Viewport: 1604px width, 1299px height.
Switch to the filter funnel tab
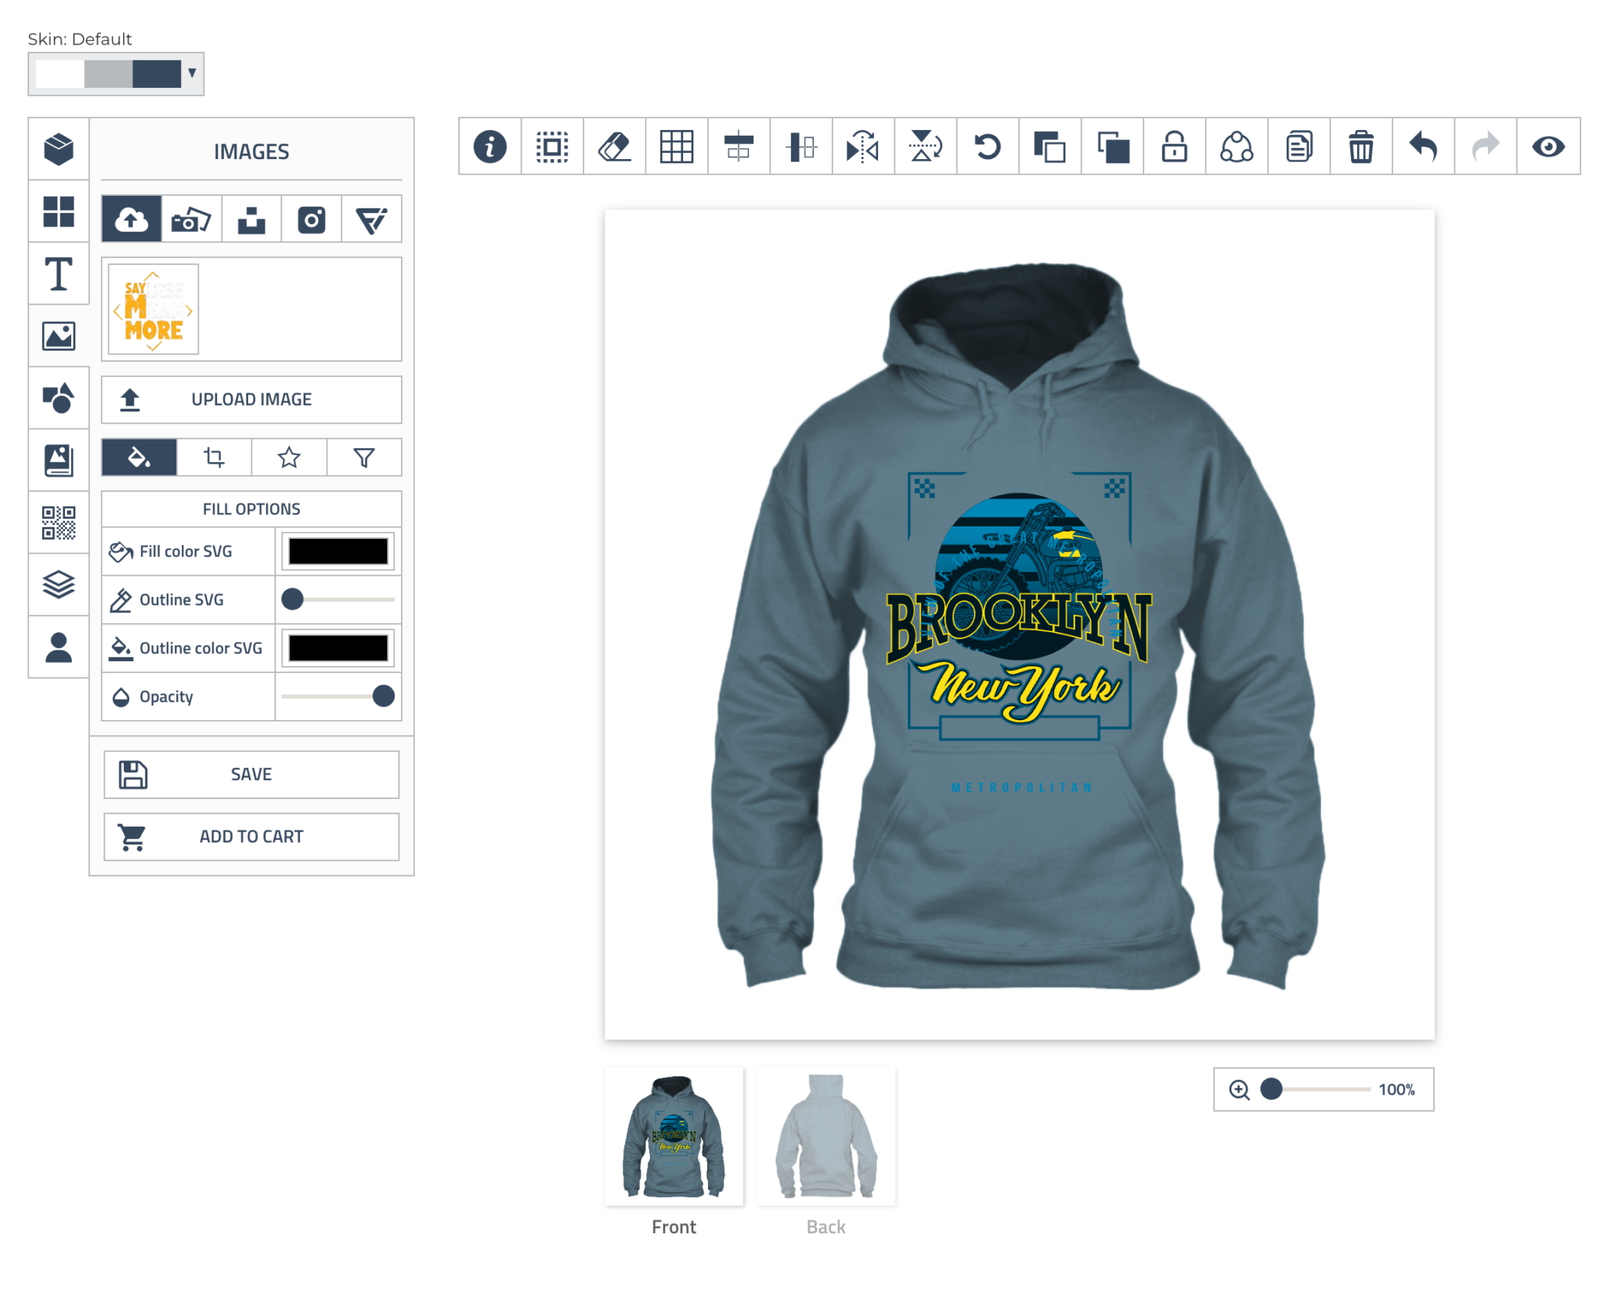click(x=364, y=457)
